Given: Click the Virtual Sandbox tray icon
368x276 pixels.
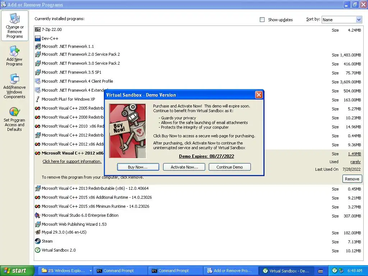Looking at the screenshot, I should (x=335, y=271).
